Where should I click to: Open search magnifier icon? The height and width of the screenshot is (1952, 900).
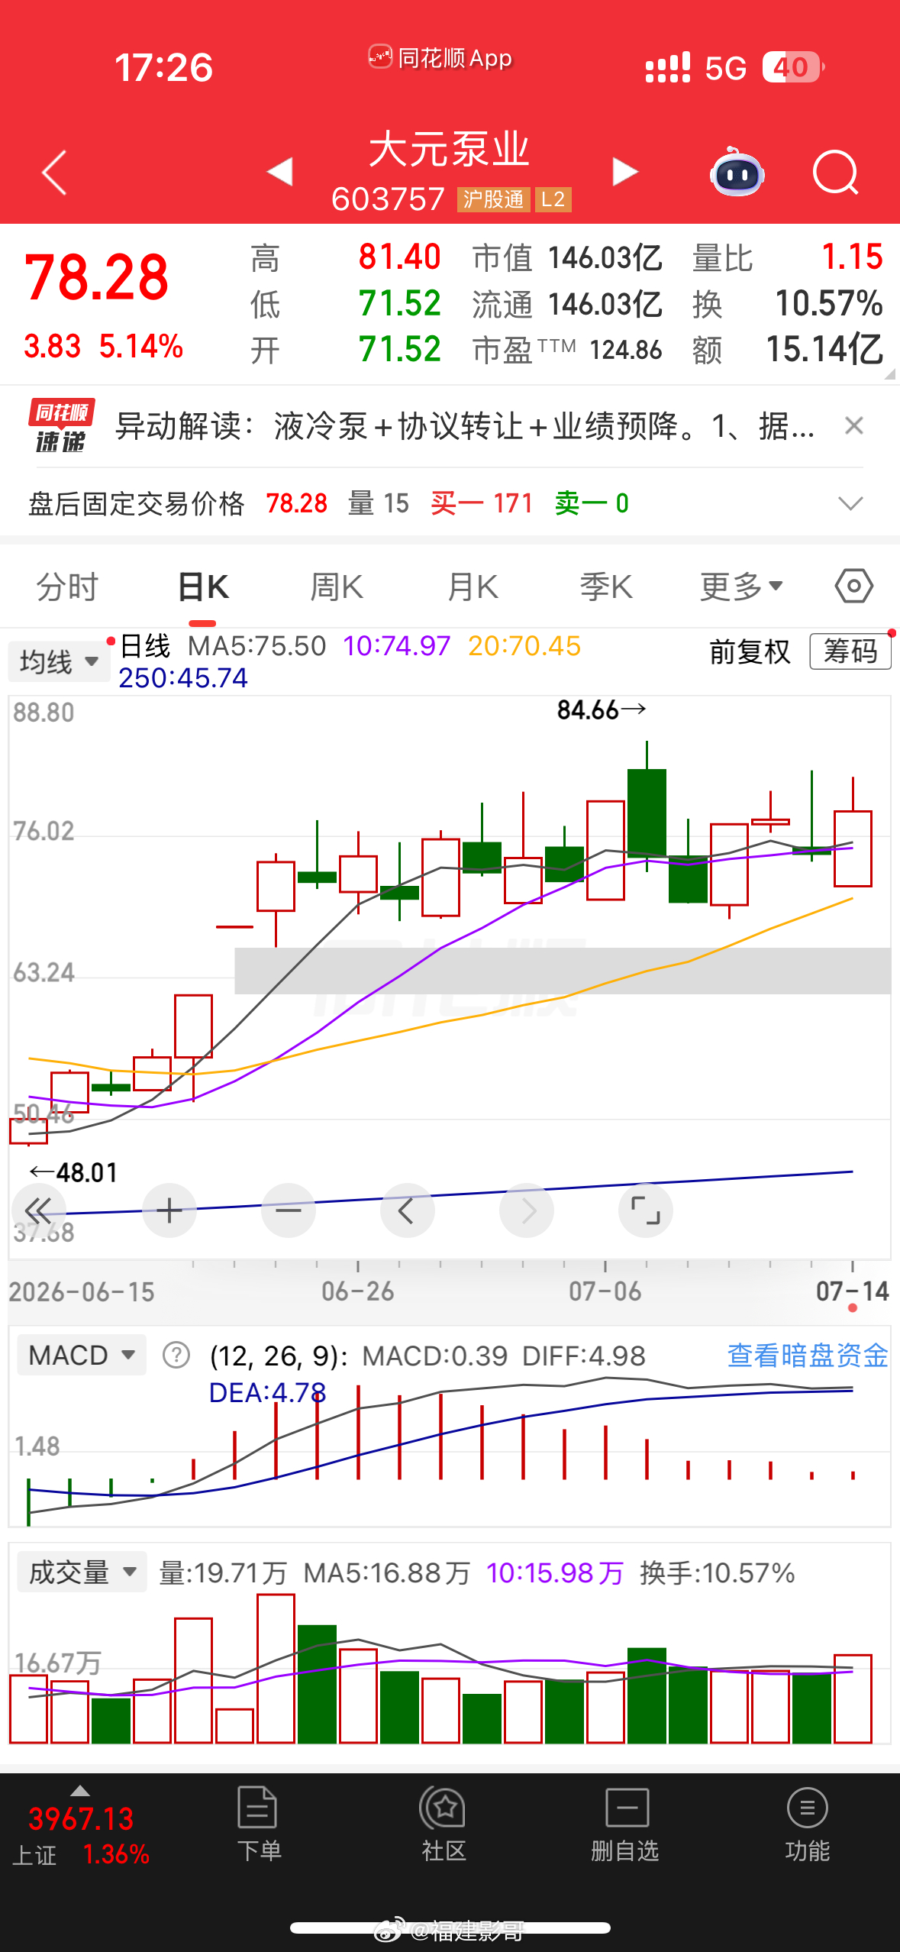[x=835, y=172]
